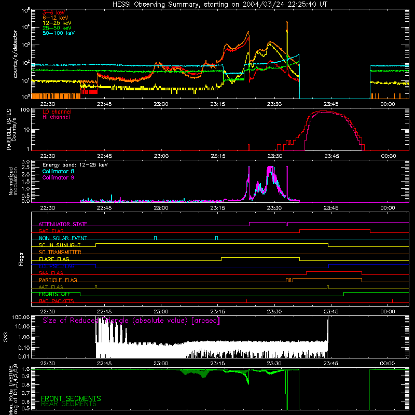
Task: Click the LO channel legend label
Action: point(57,112)
